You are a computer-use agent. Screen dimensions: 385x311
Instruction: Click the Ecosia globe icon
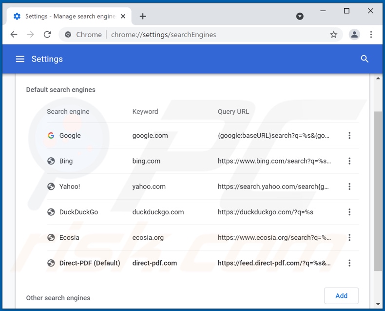(x=51, y=237)
